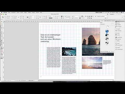Image resolution: width=125 pixels, height=94 pixels.
Task: Open the Hilfe menu at the menu bar end
Action: (41, 13)
